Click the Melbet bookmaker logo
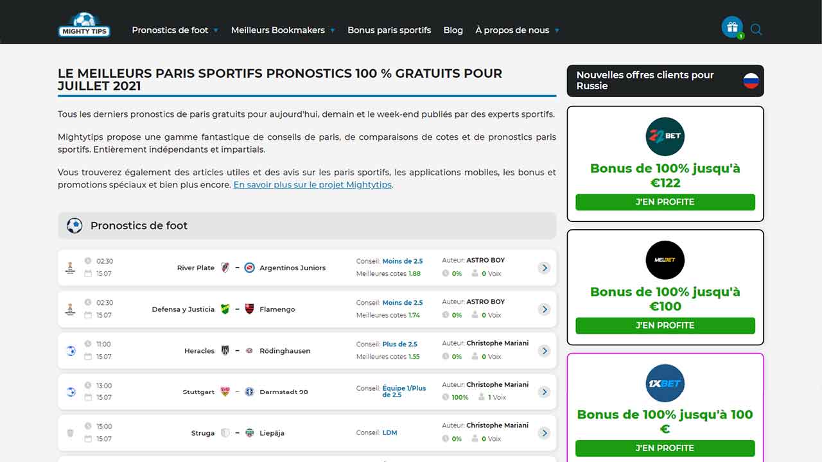The width and height of the screenshot is (822, 462). [x=665, y=260]
